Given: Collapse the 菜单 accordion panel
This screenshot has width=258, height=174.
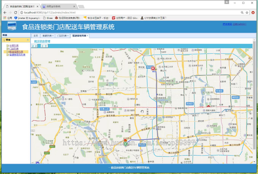Looking at the screenshot, I should pos(28,40).
